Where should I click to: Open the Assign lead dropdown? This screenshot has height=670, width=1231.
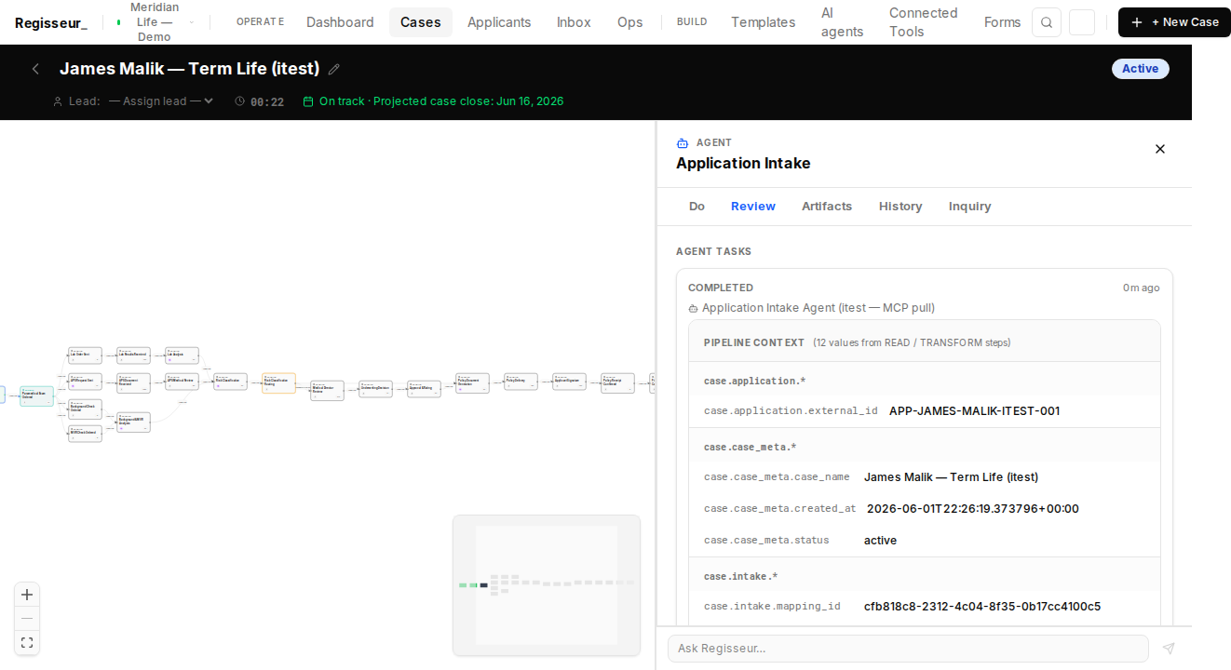point(161,101)
